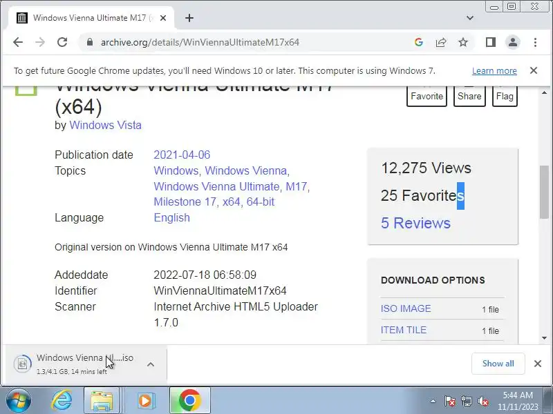Image resolution: width=553 pixels, height=414 pixels.
Task: Click the page scroll up arrow
Action: 544,93
